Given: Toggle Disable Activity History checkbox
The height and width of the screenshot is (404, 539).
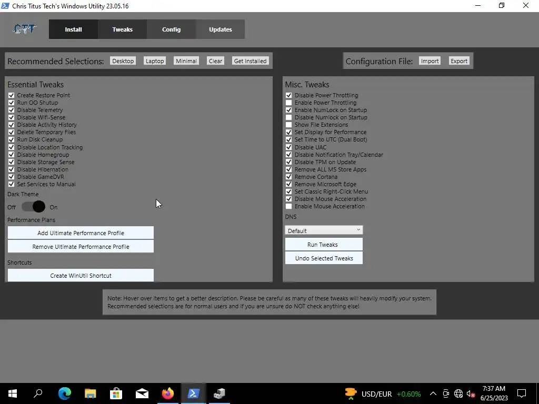Looking at the screenshot, I should 12,125.
